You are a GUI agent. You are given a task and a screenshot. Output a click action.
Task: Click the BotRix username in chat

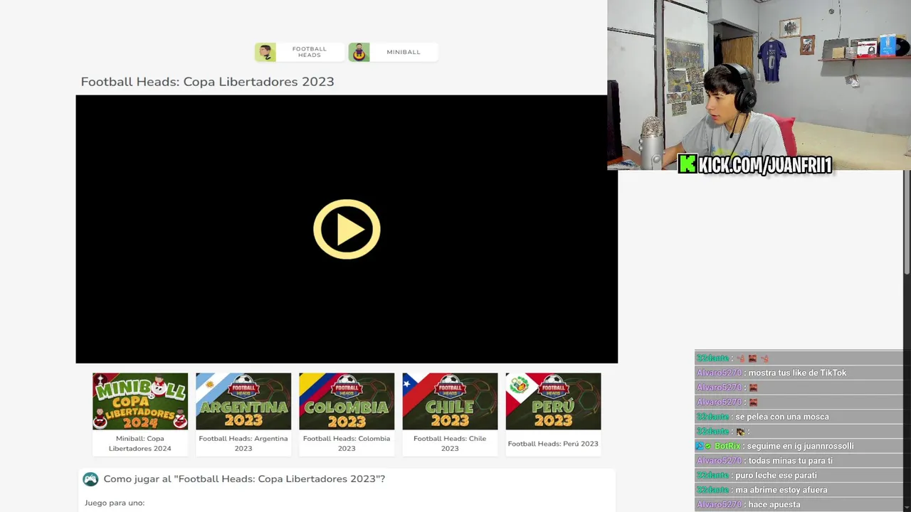point(727,446)
